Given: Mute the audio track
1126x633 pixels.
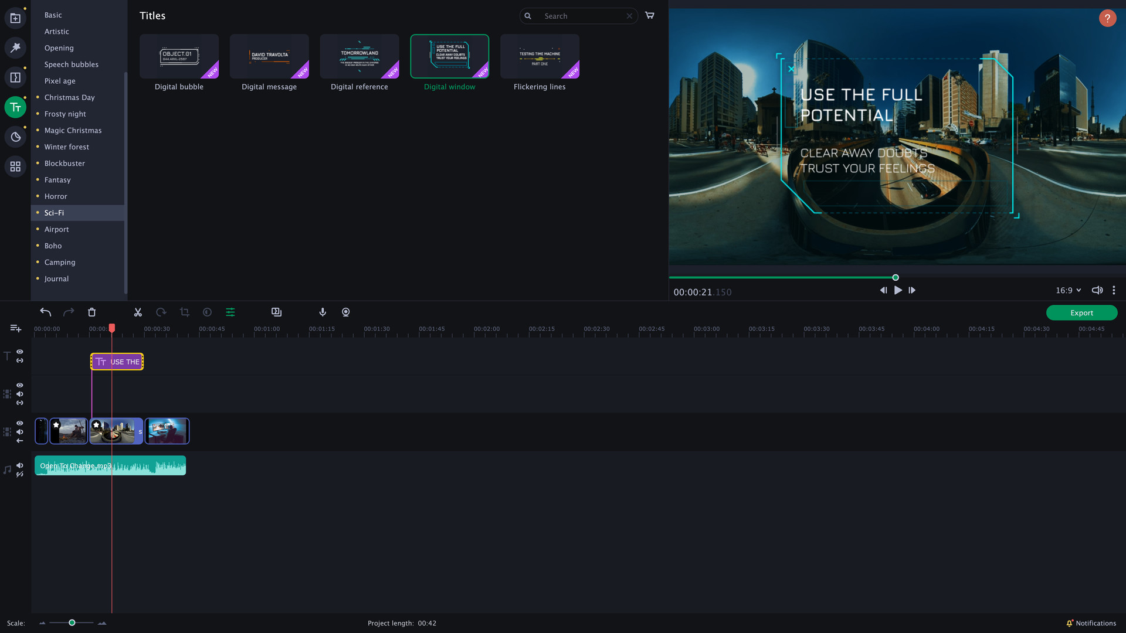Looking at the screenshot, I should point(19,466).
